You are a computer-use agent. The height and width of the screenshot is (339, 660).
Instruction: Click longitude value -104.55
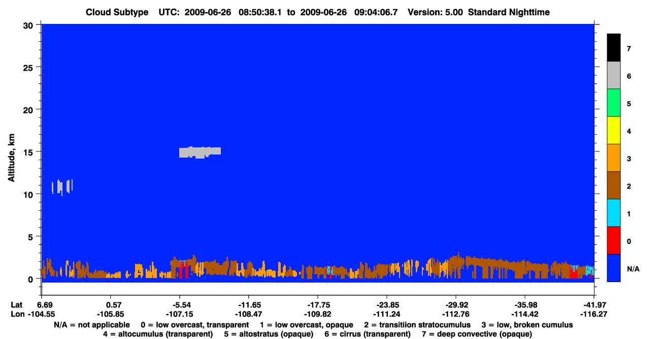coord(42,314)
